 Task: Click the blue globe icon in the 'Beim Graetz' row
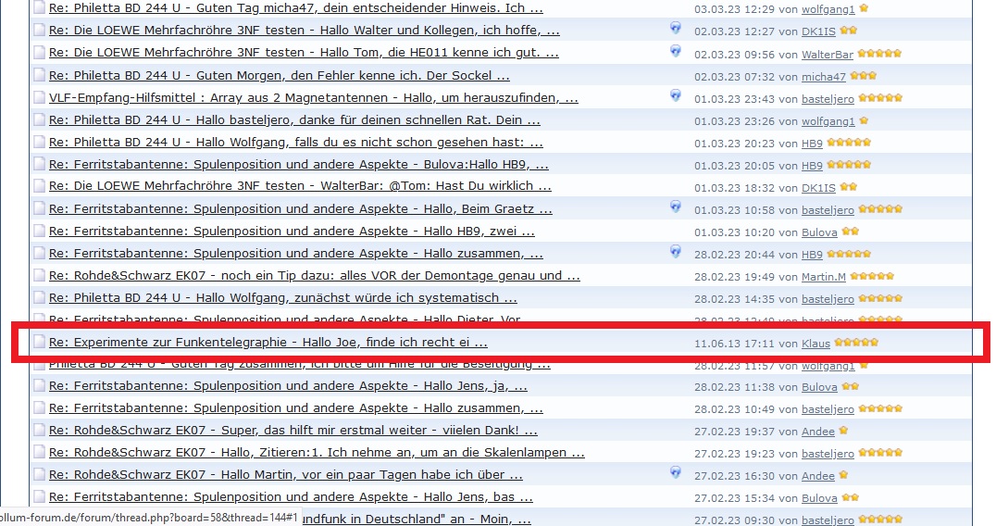coord(676,207)
